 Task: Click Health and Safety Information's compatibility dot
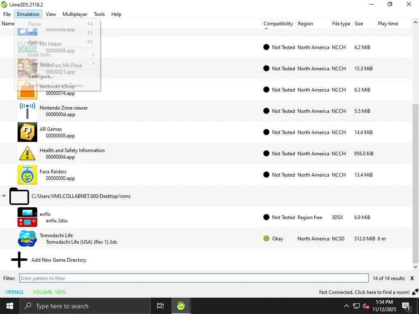tap(266, 154)
